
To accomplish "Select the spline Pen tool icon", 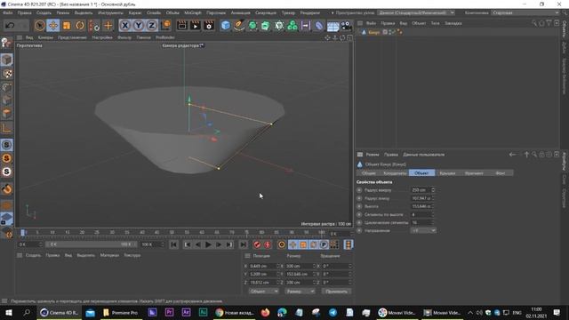I will pyautogui.click(x=239, y=26).
